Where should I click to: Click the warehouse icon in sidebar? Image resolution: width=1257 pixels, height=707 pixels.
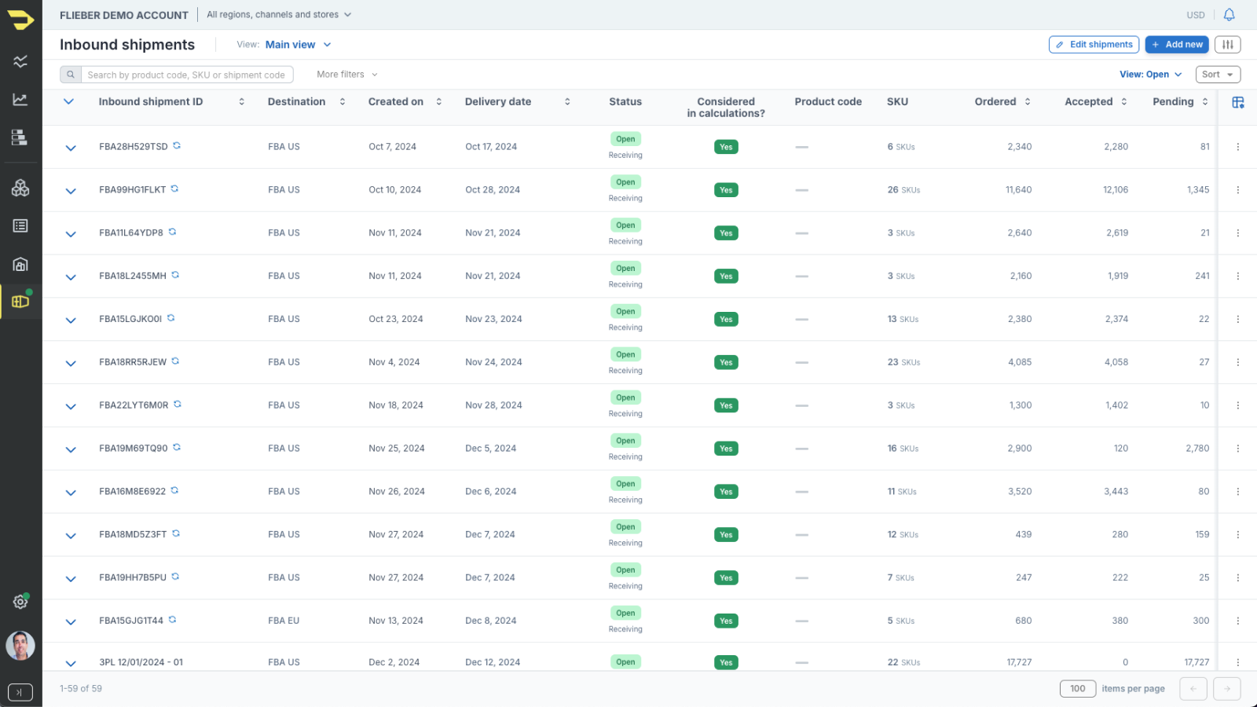click(x=20, y=264)
